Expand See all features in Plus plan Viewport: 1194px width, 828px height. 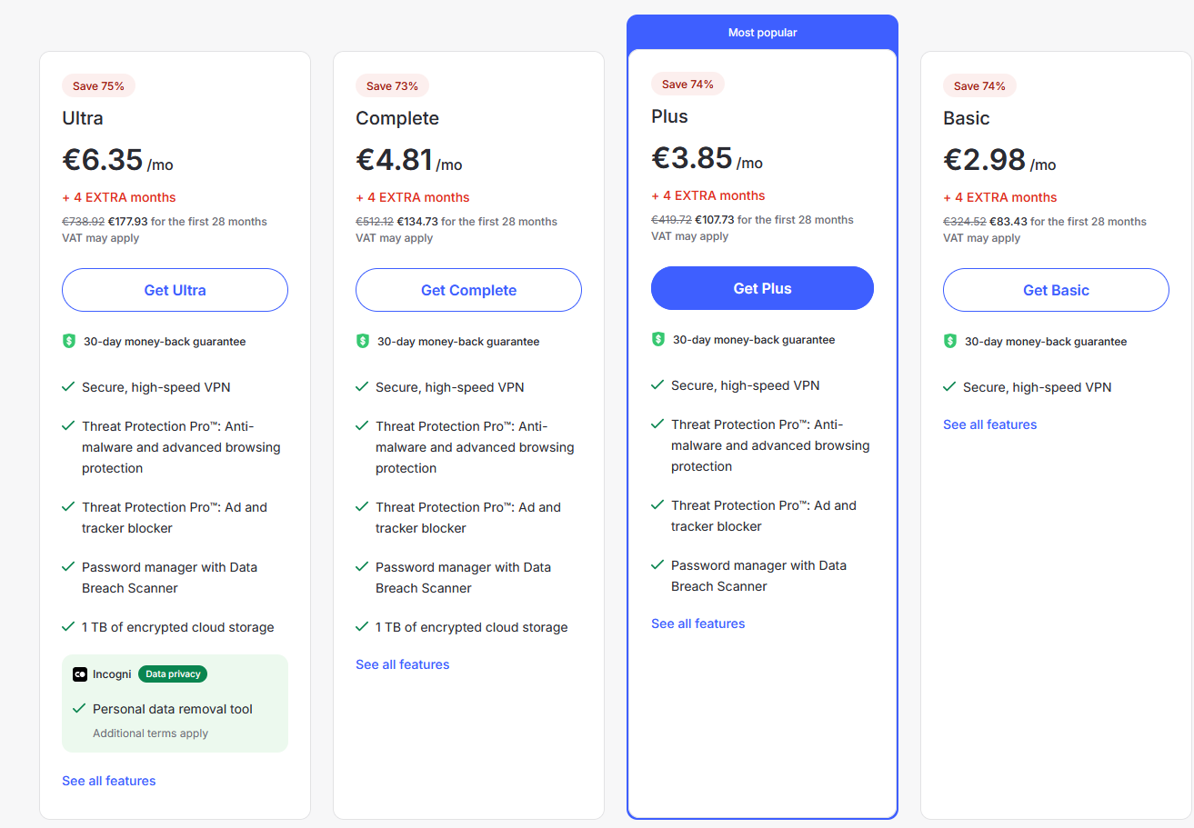pos(698,623)
